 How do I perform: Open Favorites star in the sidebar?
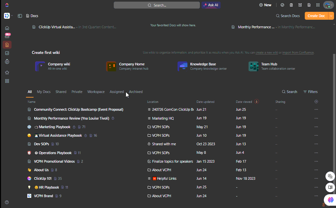tap(7, 73)
